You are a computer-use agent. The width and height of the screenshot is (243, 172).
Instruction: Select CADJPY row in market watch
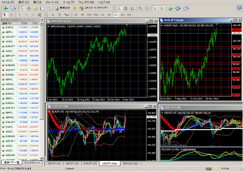click(x=20, y=122)
